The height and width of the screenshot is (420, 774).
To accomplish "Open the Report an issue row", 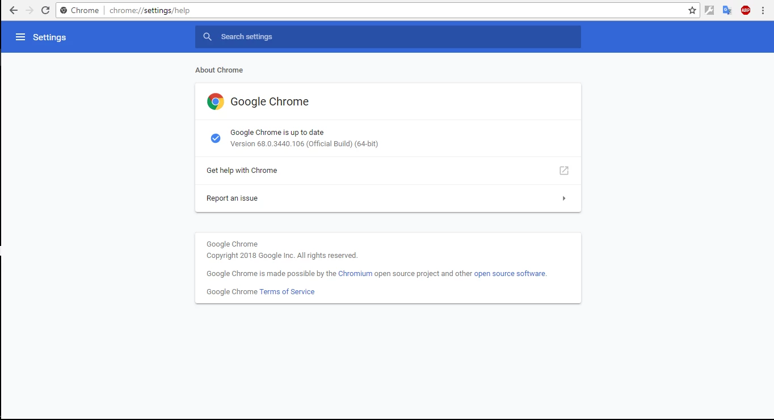I will (x=388, y=198).
